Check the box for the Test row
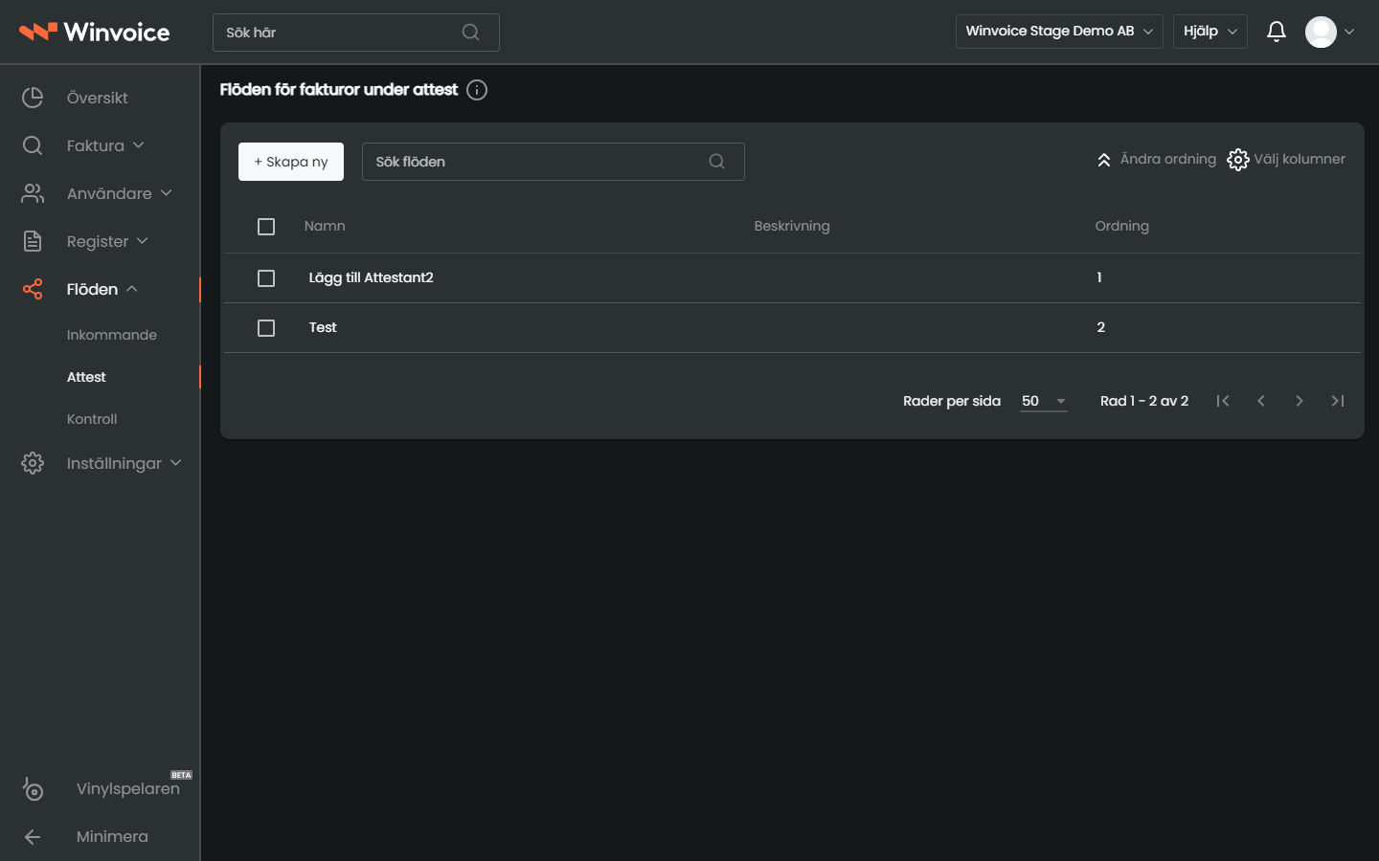Viewport: 1379px width, 861px height. point(266,328)
